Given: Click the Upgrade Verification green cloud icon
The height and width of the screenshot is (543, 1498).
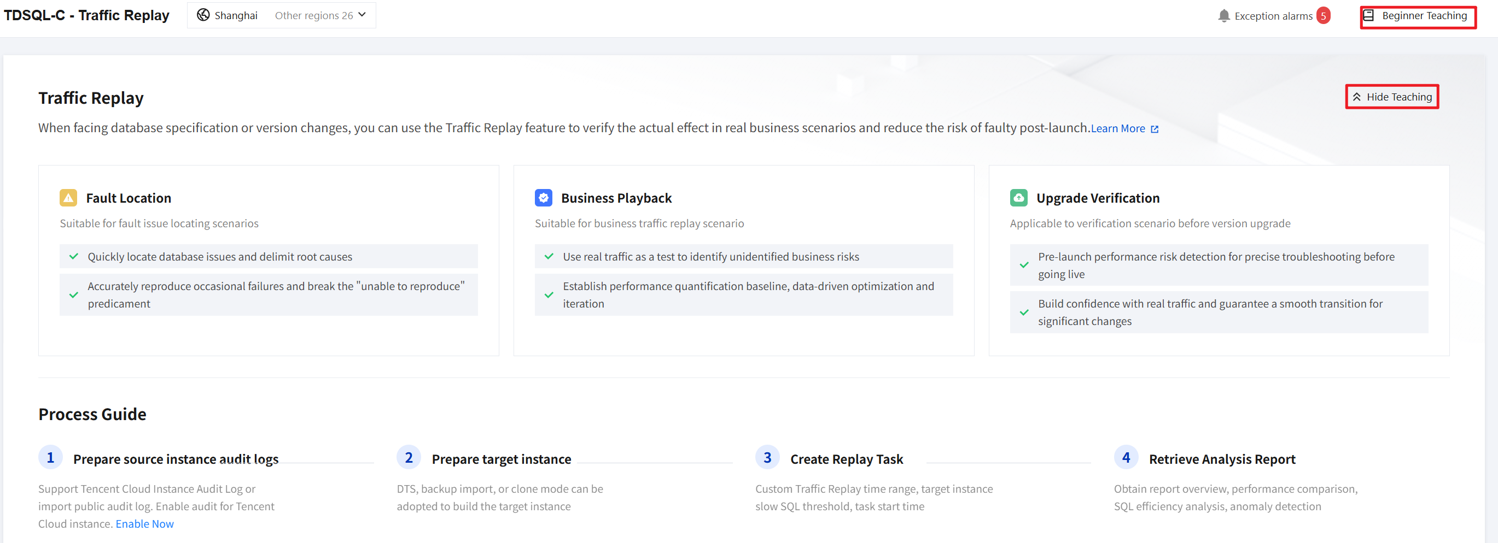Looking at the screenshot, I should tap(1018, 198).
